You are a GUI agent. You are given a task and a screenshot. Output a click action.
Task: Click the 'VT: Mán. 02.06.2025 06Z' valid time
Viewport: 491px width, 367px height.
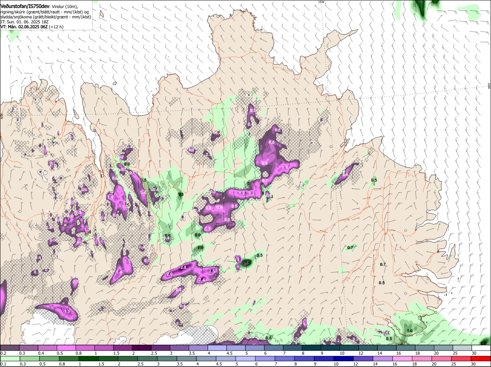coord(24,27)
